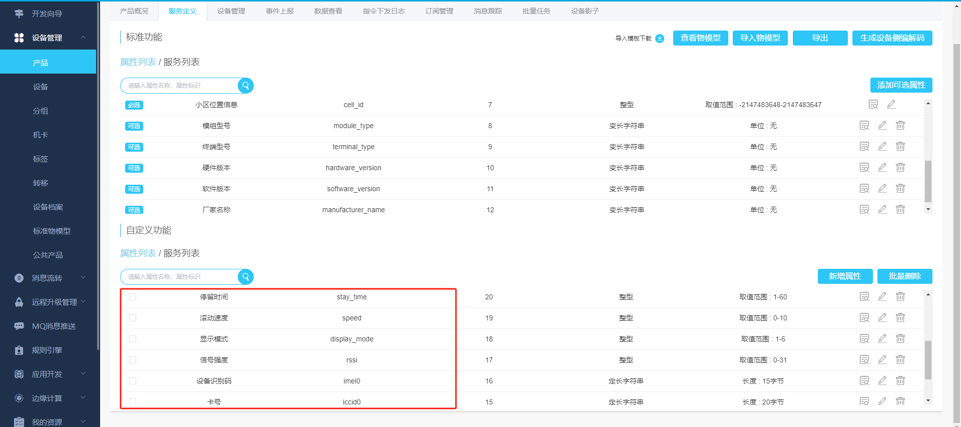This screenshot has height=427, width=961.
Task: Delete the stay_time property
Action: tap(900, 296)
